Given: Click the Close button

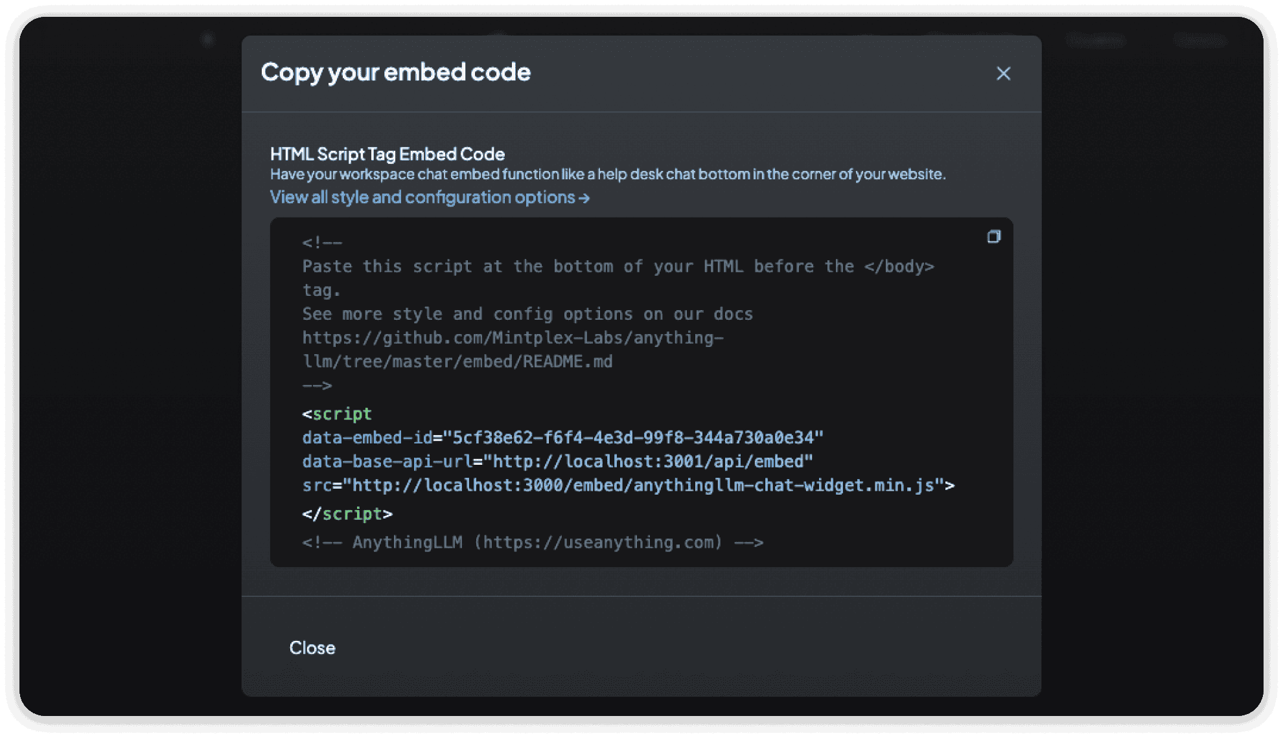Looking at the screenshot, I should pyautogui.click(x=312, y=647).
